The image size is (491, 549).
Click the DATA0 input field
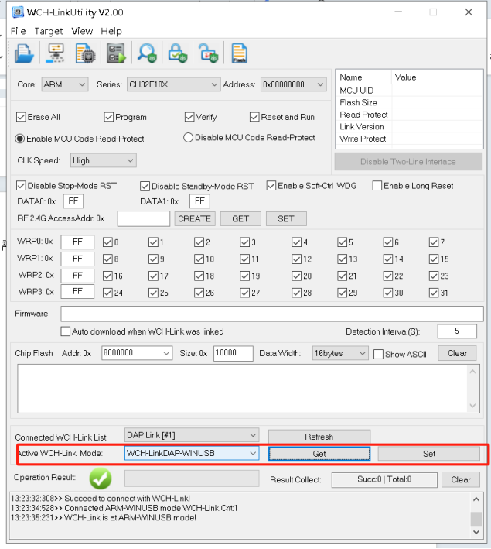coord(73,201)
